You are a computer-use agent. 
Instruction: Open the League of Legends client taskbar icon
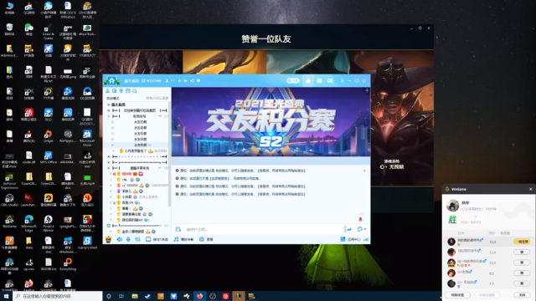(x=239, y=296)
